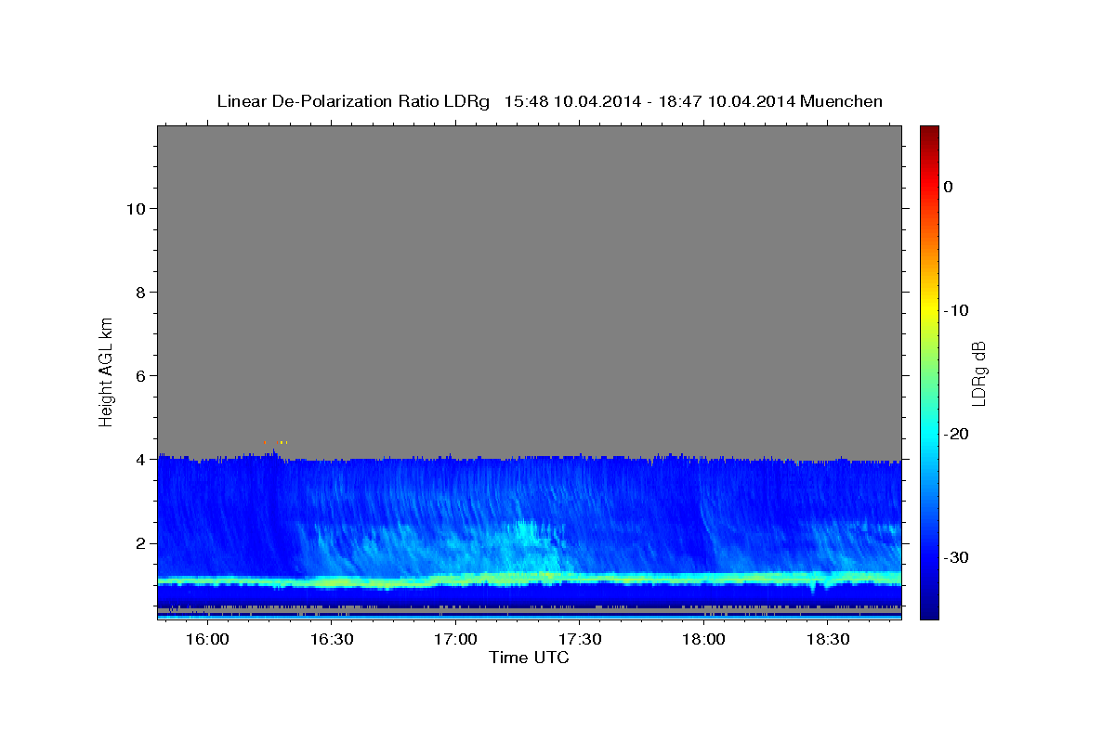Click the "Muenchen" location text in the title

point(842,101)
